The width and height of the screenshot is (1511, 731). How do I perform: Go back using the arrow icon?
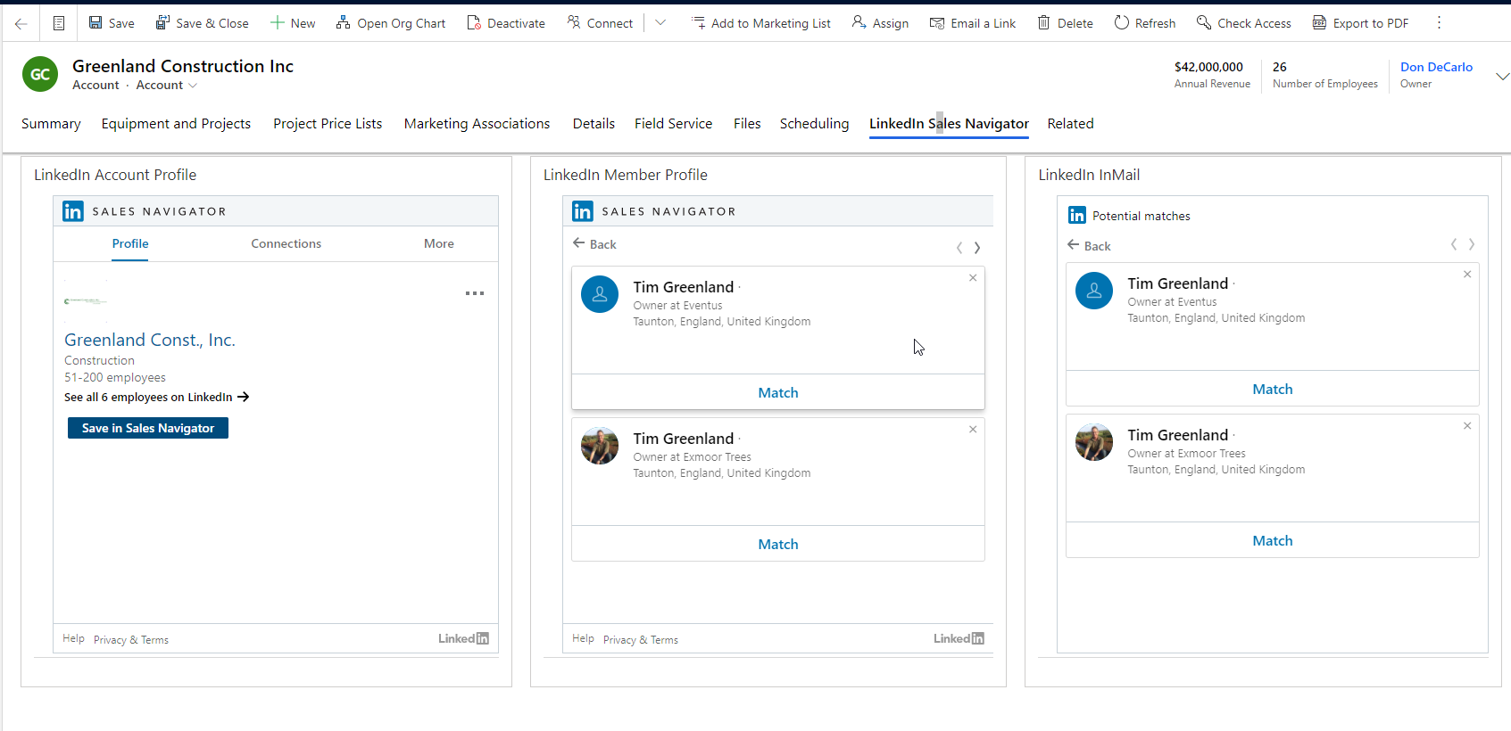(x=21, y=23)
